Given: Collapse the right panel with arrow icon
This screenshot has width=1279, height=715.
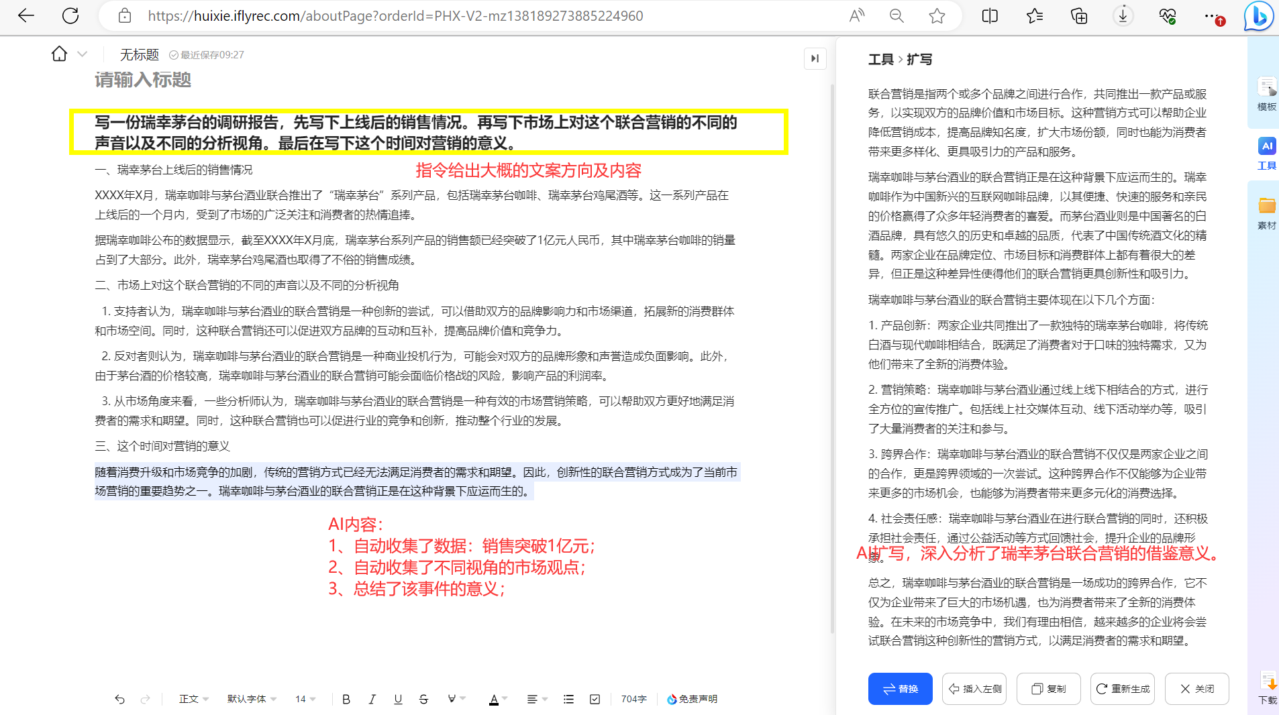Looking at the screenshot, I should pyautogui.click(x=815, y=58).
